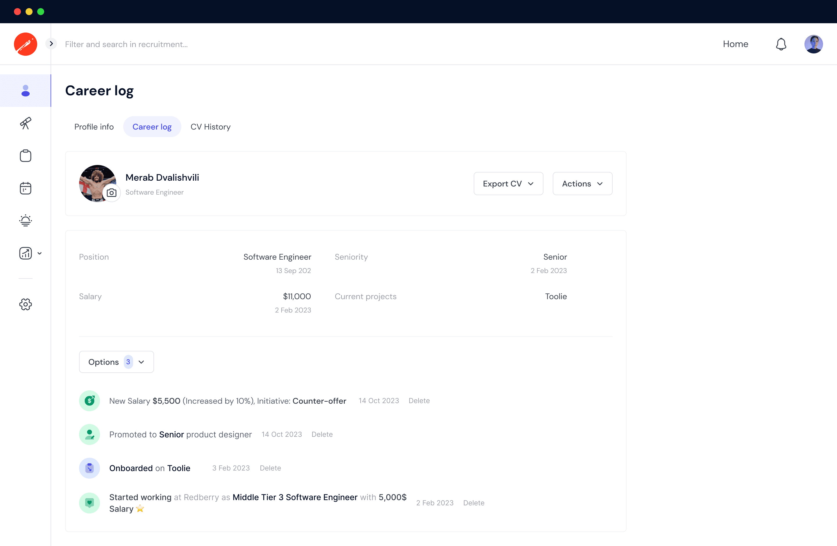Open the CV History tab
Image resolution: width=837 pixels, height=546 pixels.
coord(210,127)
